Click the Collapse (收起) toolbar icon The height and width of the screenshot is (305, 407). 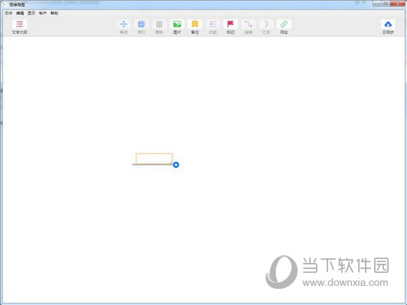213,24
